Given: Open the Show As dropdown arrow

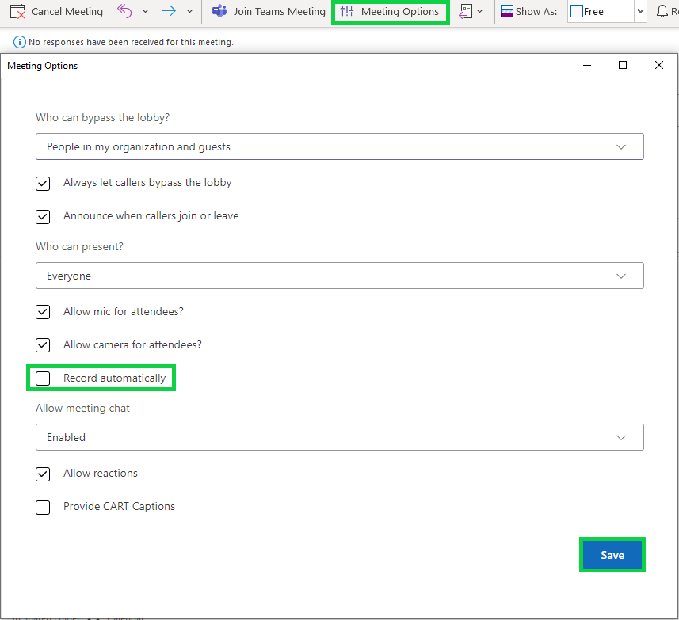Looking at the screenshot, I should (x=640, y=12).
